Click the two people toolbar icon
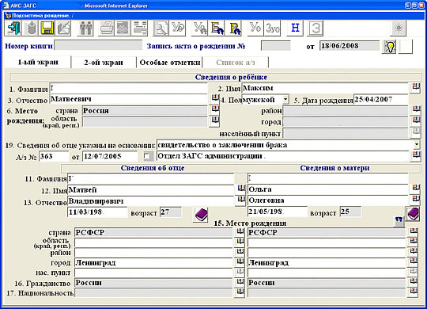The image size is (427, 309). click(x=85, y=28)
